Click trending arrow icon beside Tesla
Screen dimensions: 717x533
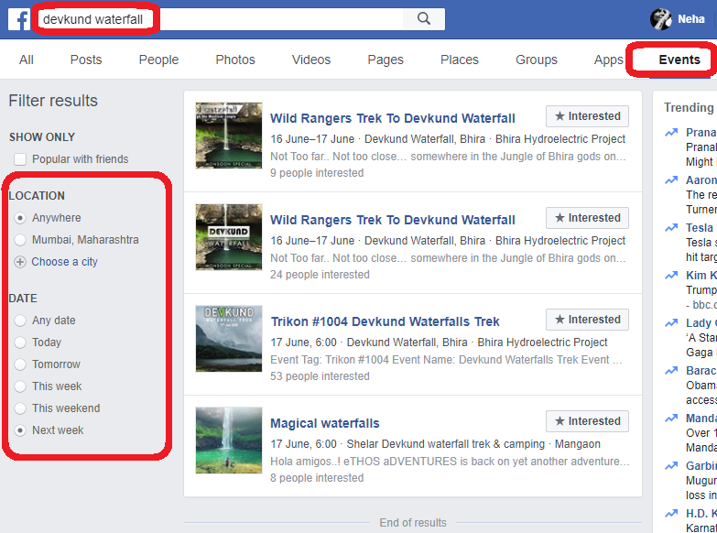tap(671, 228)
